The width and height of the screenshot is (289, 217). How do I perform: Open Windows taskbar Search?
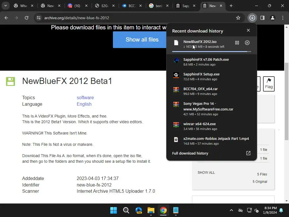tap(126, 210)
